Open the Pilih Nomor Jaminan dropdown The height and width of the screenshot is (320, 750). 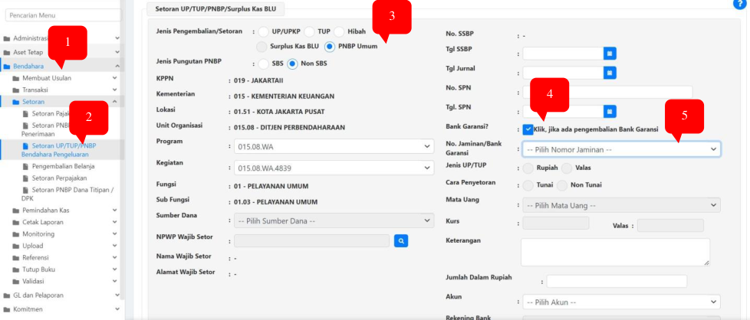point(620,149)
